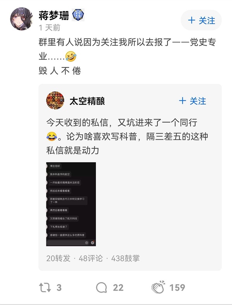Open the username 蒋梦珊
232x305 pixels.
click(x=54, y=15)
